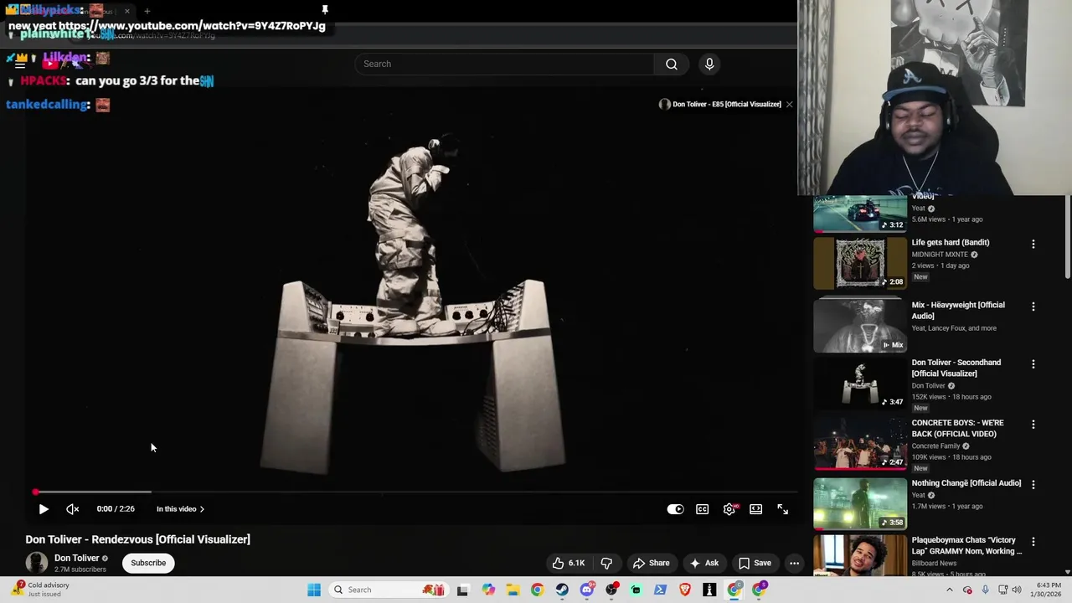Close the current browser tab
The width and height of the screenshot is (1072, 603).
(127, 11)
